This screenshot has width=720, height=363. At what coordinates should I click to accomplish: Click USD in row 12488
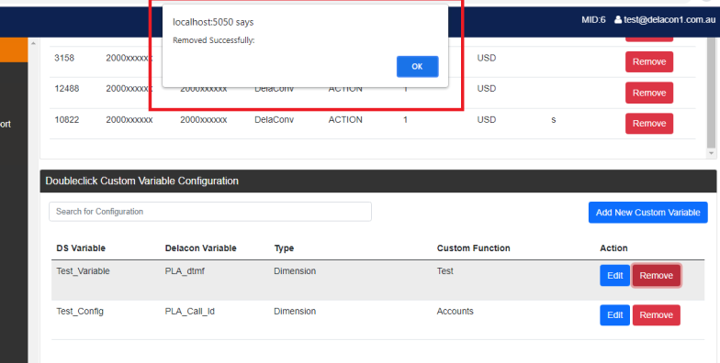487,88
